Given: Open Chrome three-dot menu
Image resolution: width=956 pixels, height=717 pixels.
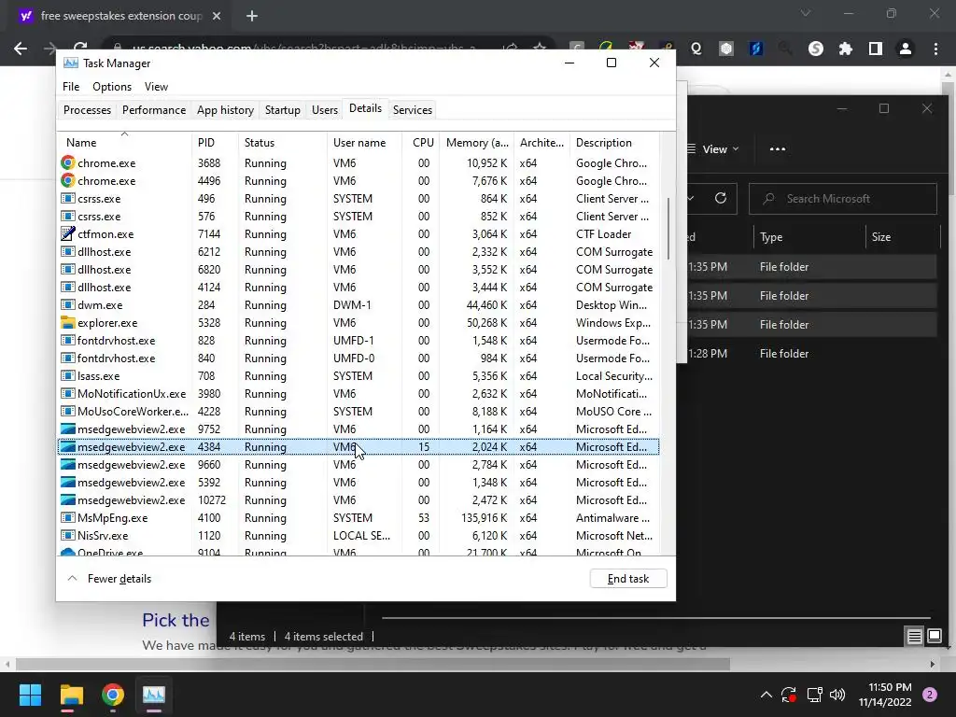Looking at the screenshot, I should point(935,49).
